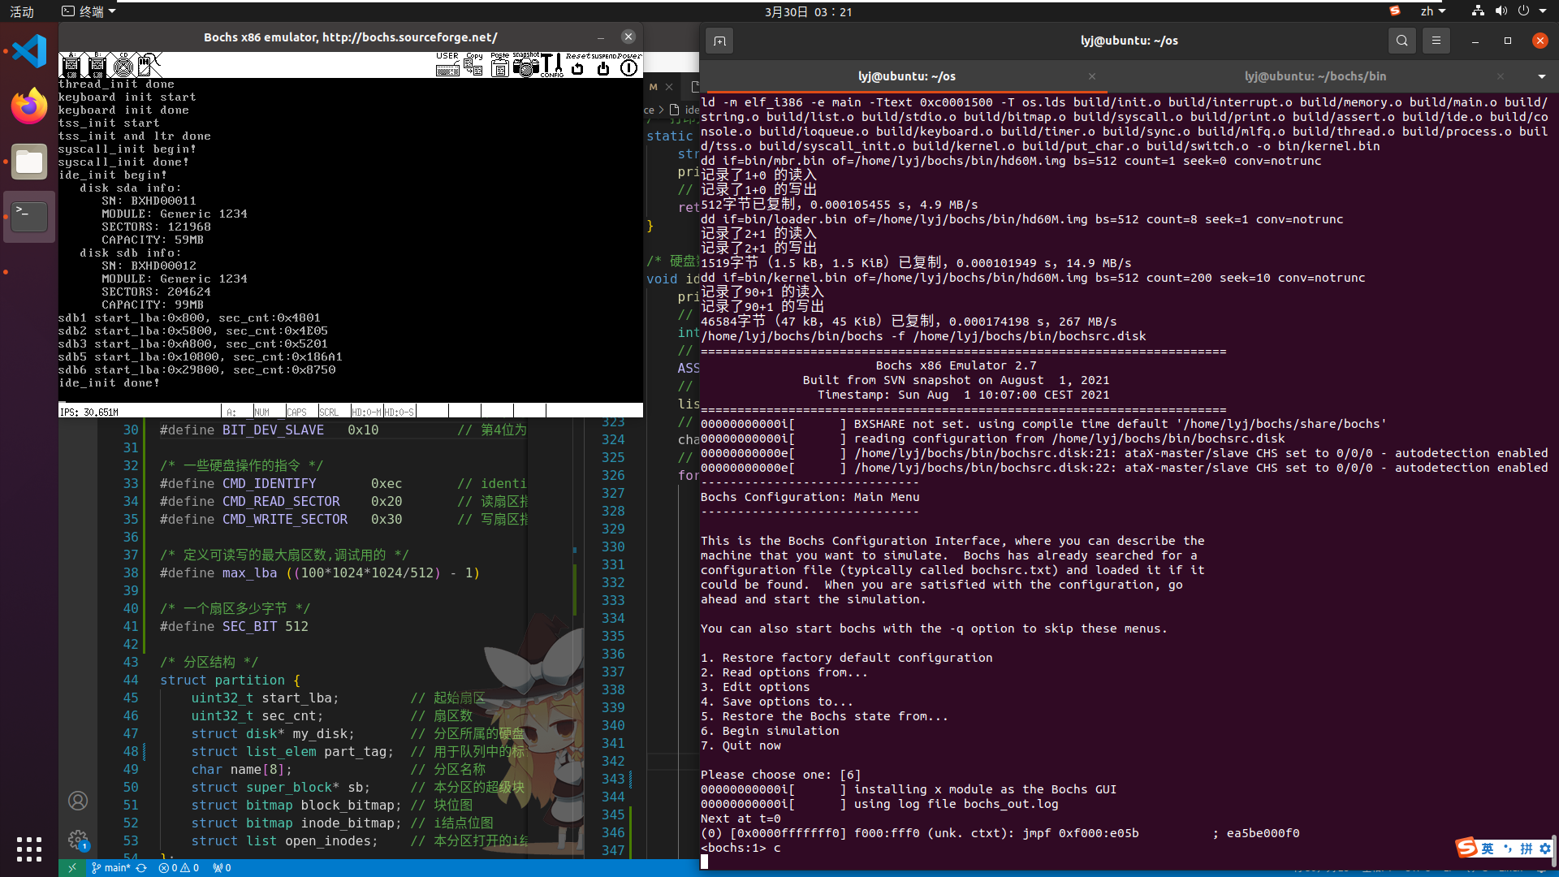Click the Bochs Power button
Viewport: 1559px width, 877px height.
click(x=628, y=67)
